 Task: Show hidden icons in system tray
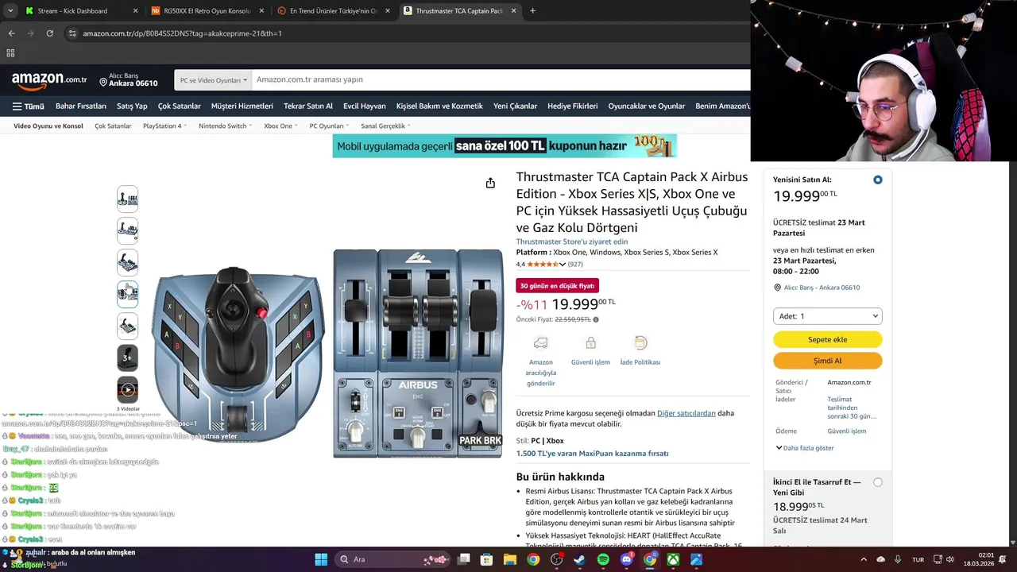click(x=865, y=559)
